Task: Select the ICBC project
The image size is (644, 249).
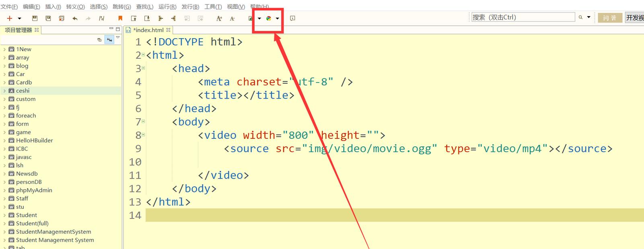Action: 22,149
